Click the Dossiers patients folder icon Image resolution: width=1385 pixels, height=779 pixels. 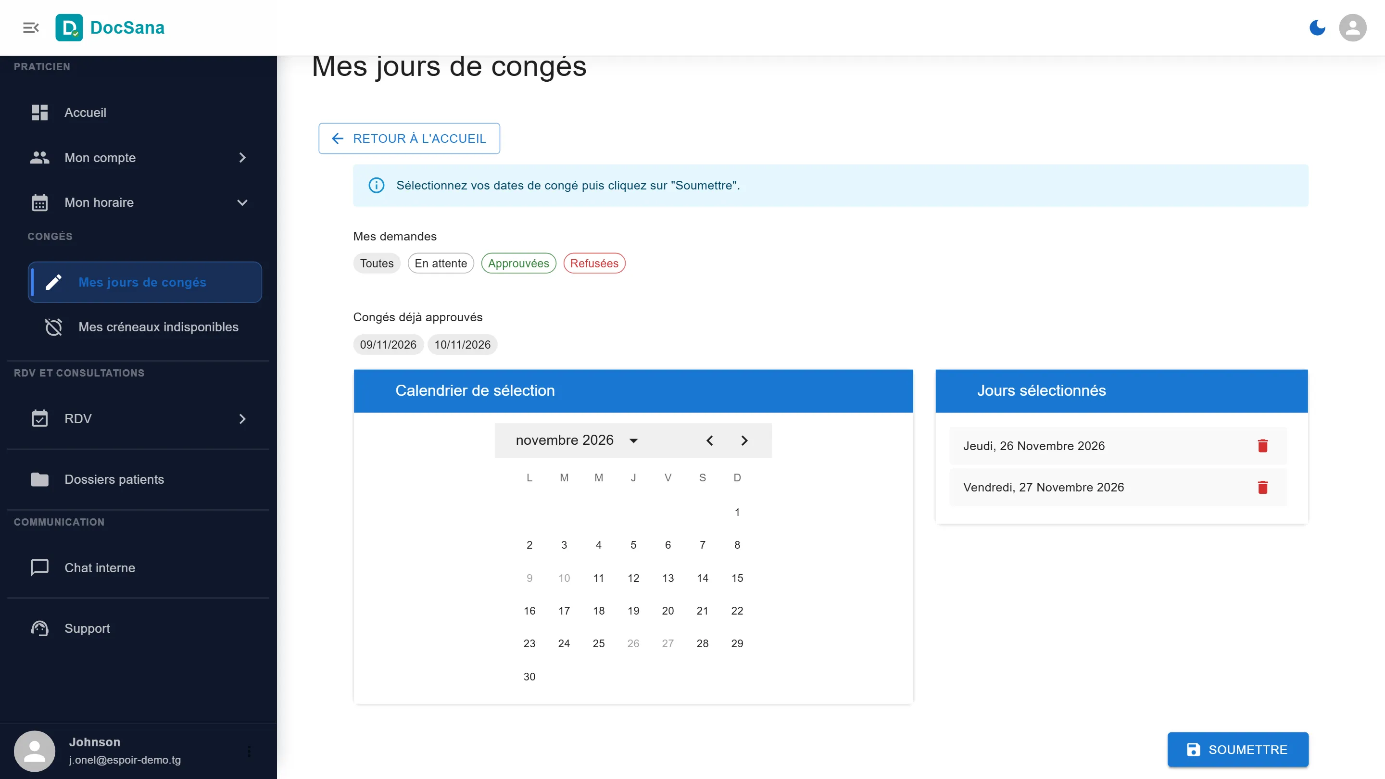pyautogui.click(x=40, y=479)
